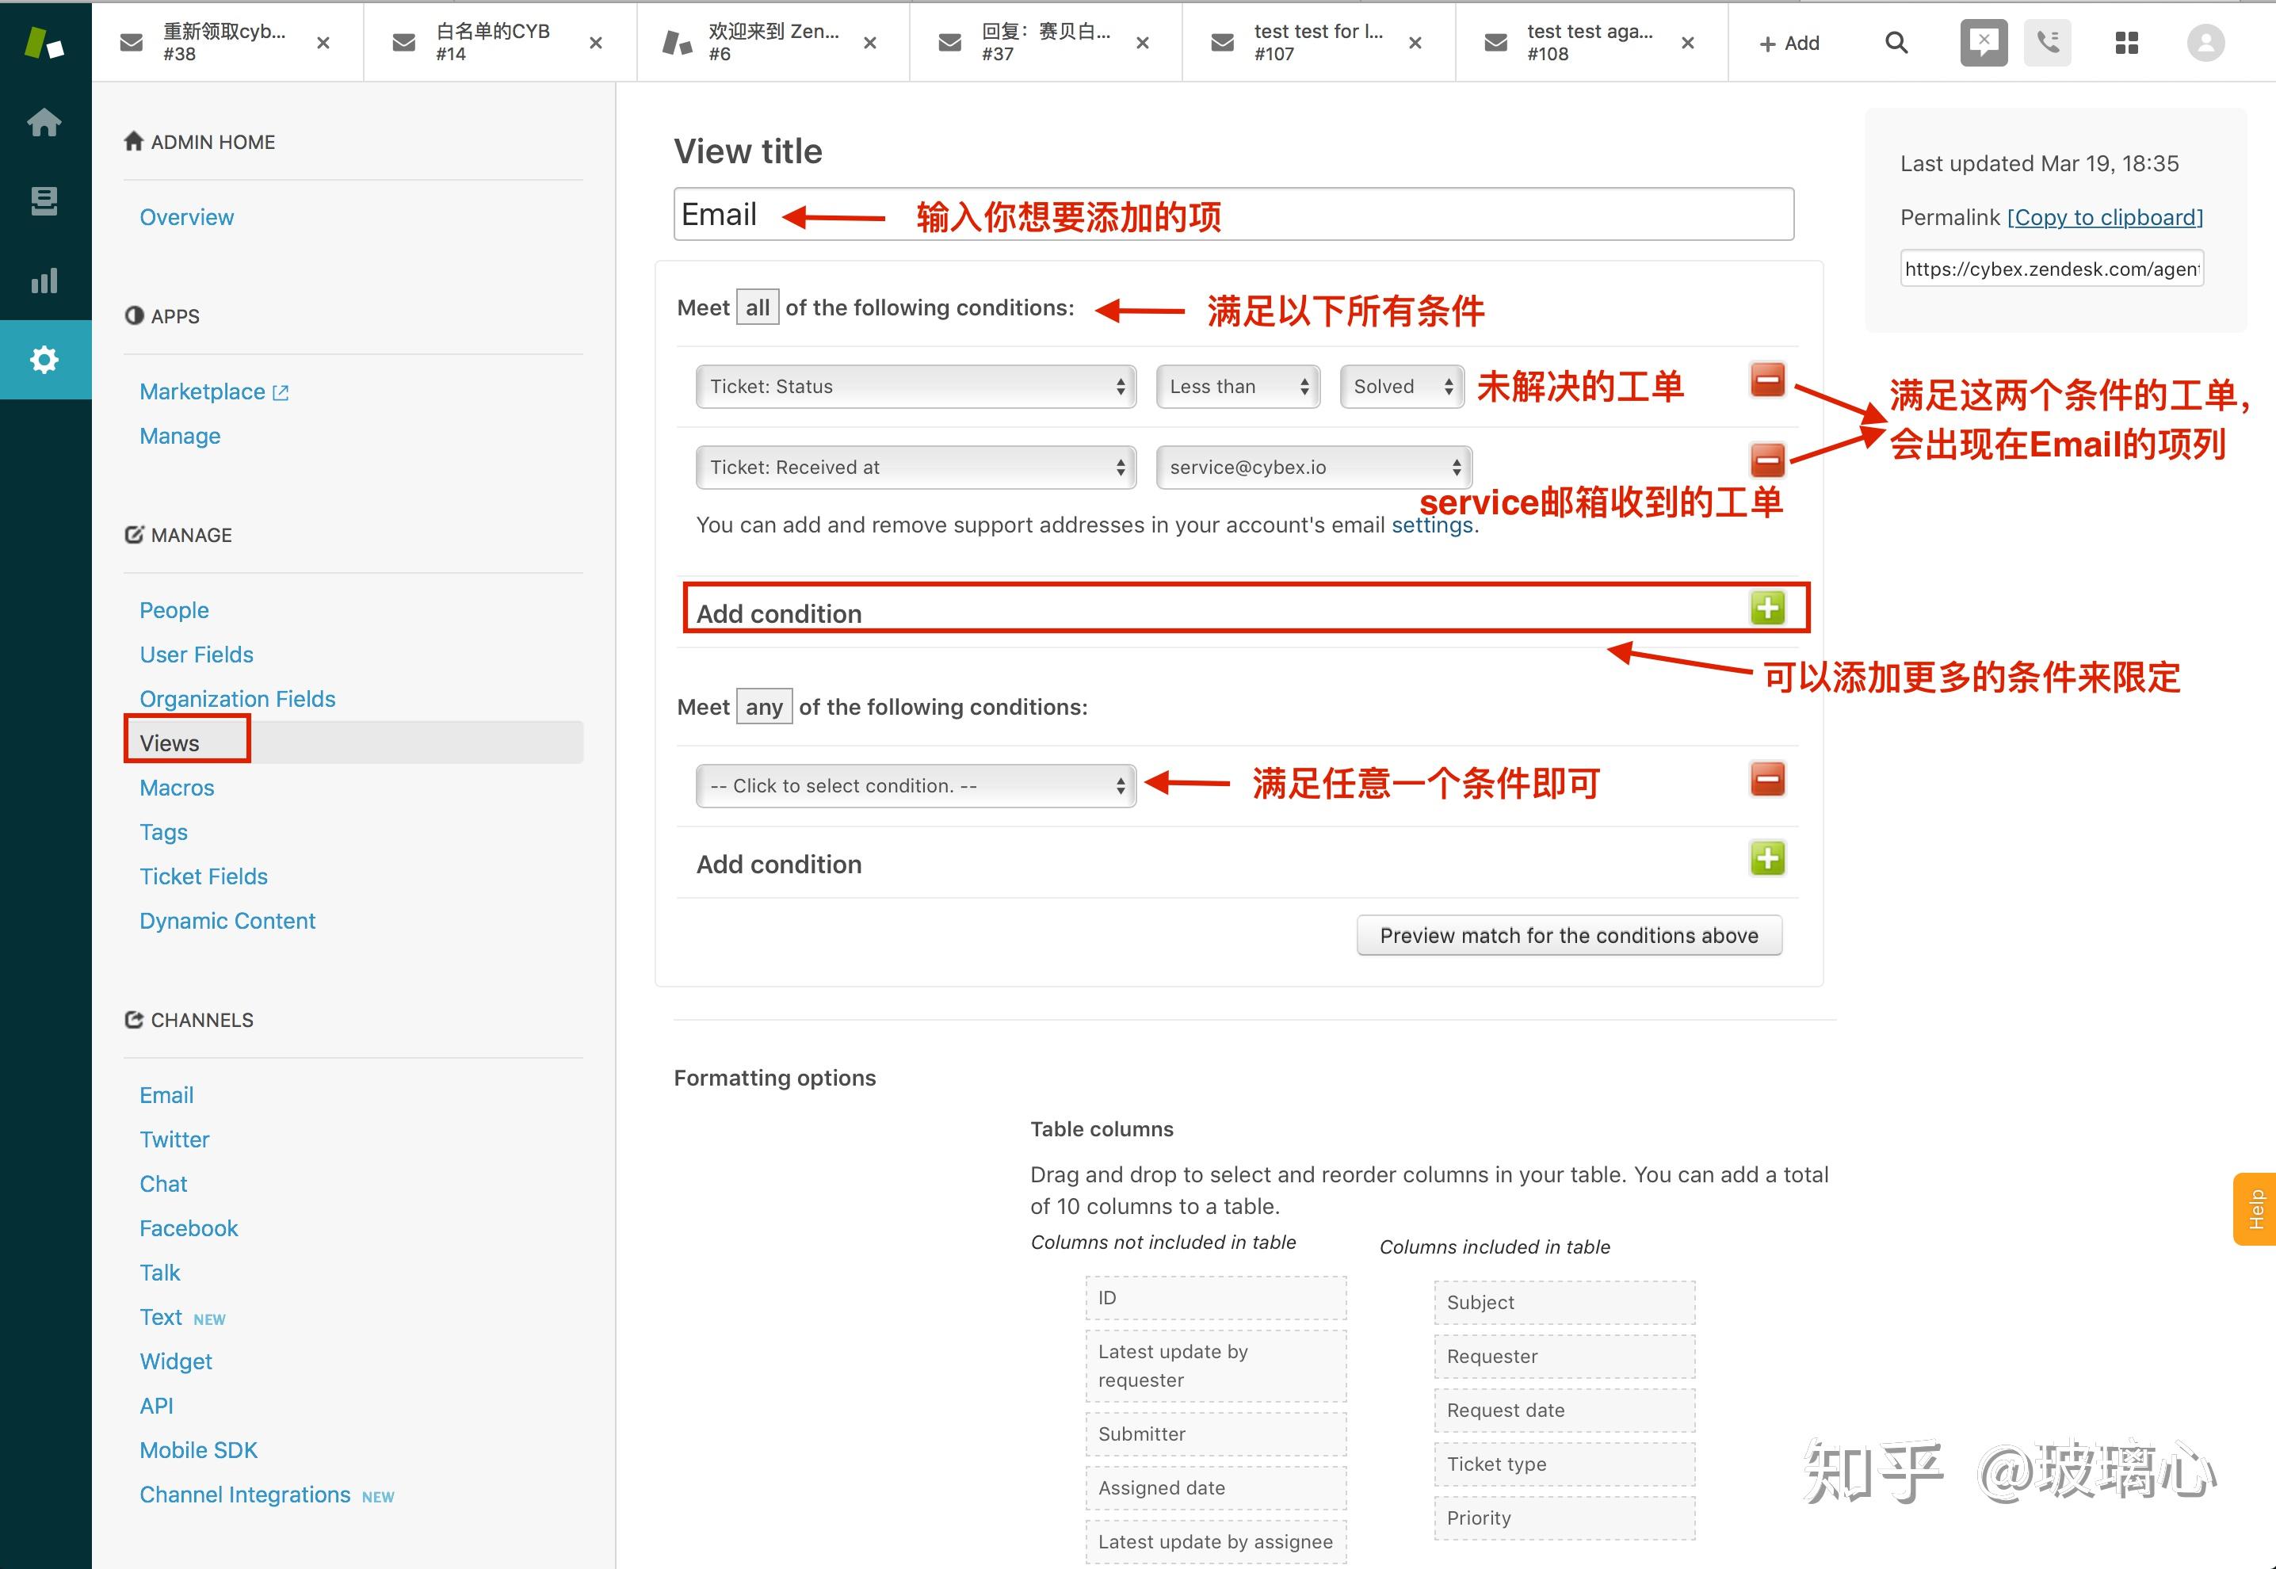Open the Ticket: Status dropdown
Viewport: 2276px width, 1569px height.
tap(915, 387)
